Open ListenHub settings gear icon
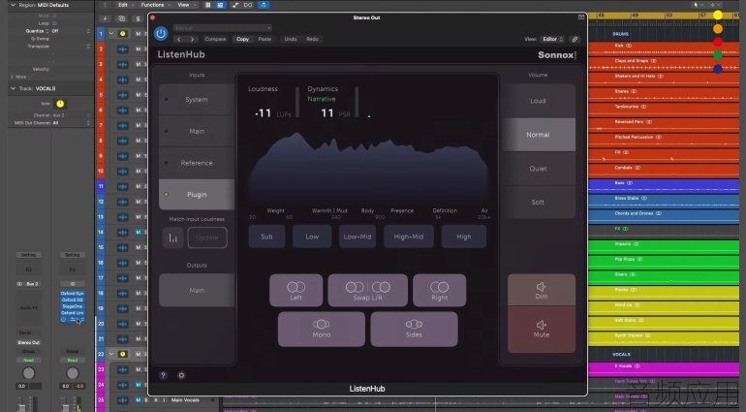746x412 pixels. point(181,375)
